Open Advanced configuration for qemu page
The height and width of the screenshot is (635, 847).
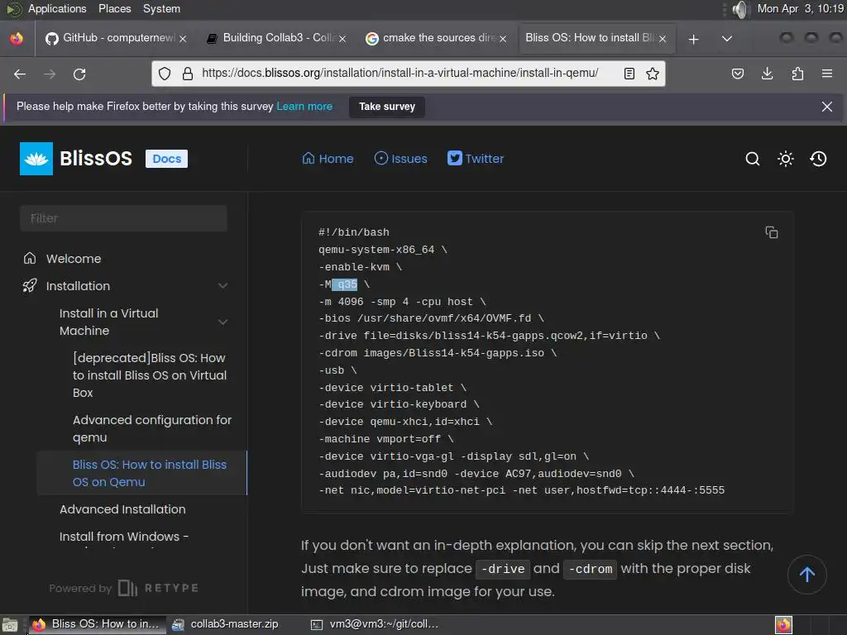tap(152, 429)
